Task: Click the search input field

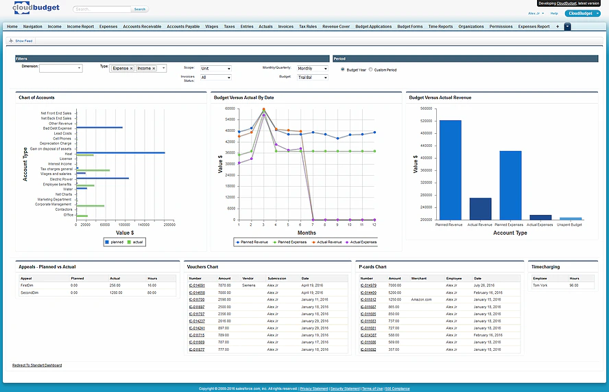Action: [x=102, y=9]
